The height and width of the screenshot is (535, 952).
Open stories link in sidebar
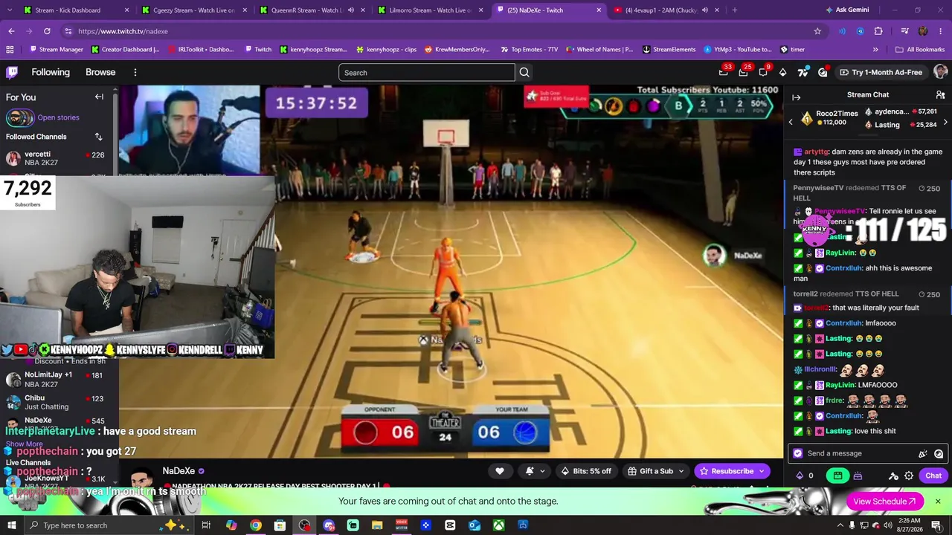[x=58, y=117]
